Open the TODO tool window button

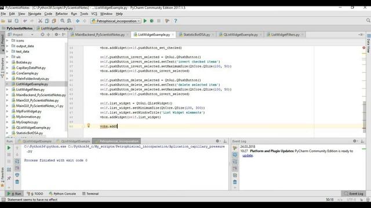(x=35, y=194)
